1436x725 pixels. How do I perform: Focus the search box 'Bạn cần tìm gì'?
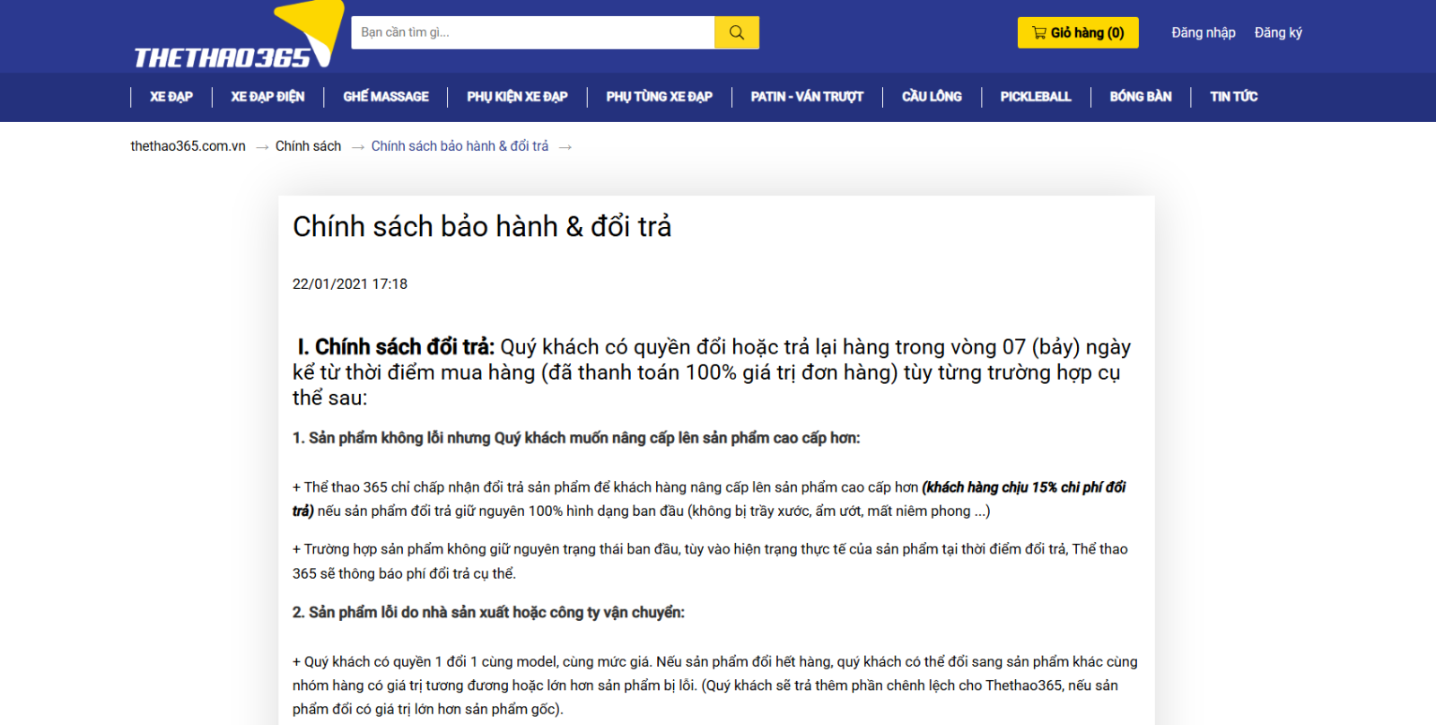(x=532, y=32)
